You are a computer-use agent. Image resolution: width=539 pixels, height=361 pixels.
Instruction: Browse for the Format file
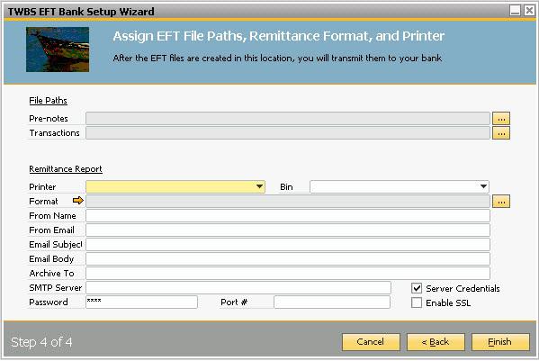point(501,202)
